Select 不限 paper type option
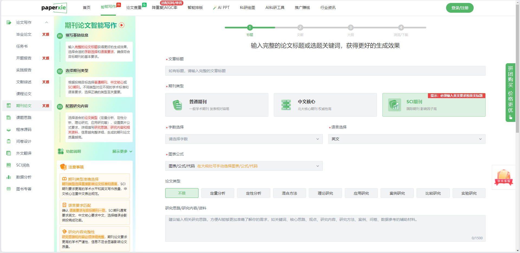This screenshot has height=253, width=520. pyautogui.click(x=182, y=193)
